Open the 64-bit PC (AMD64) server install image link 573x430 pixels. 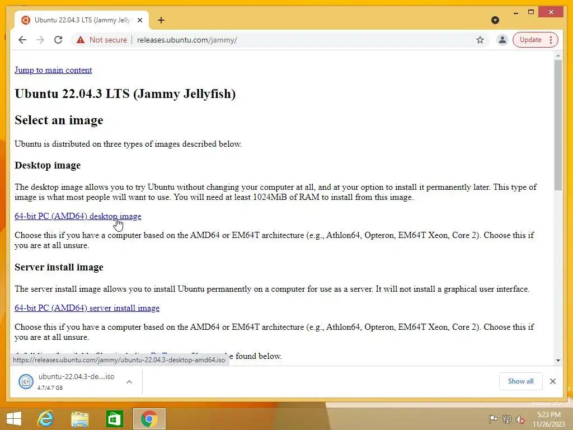[87, 308]
